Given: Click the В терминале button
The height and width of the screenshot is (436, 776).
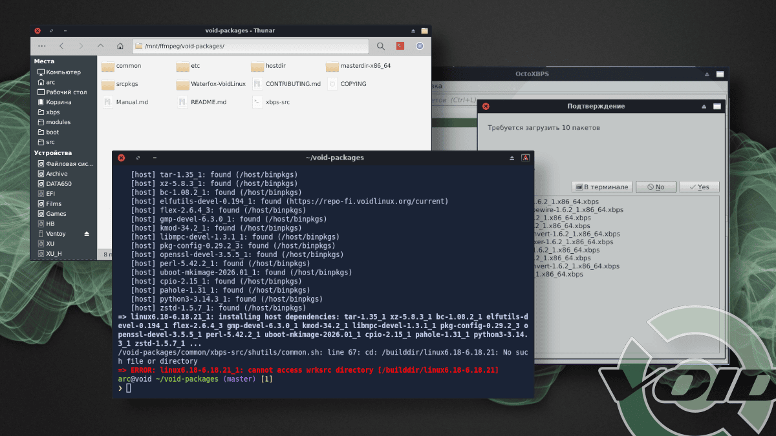Looking at the screenshot, I should point(601,187).
